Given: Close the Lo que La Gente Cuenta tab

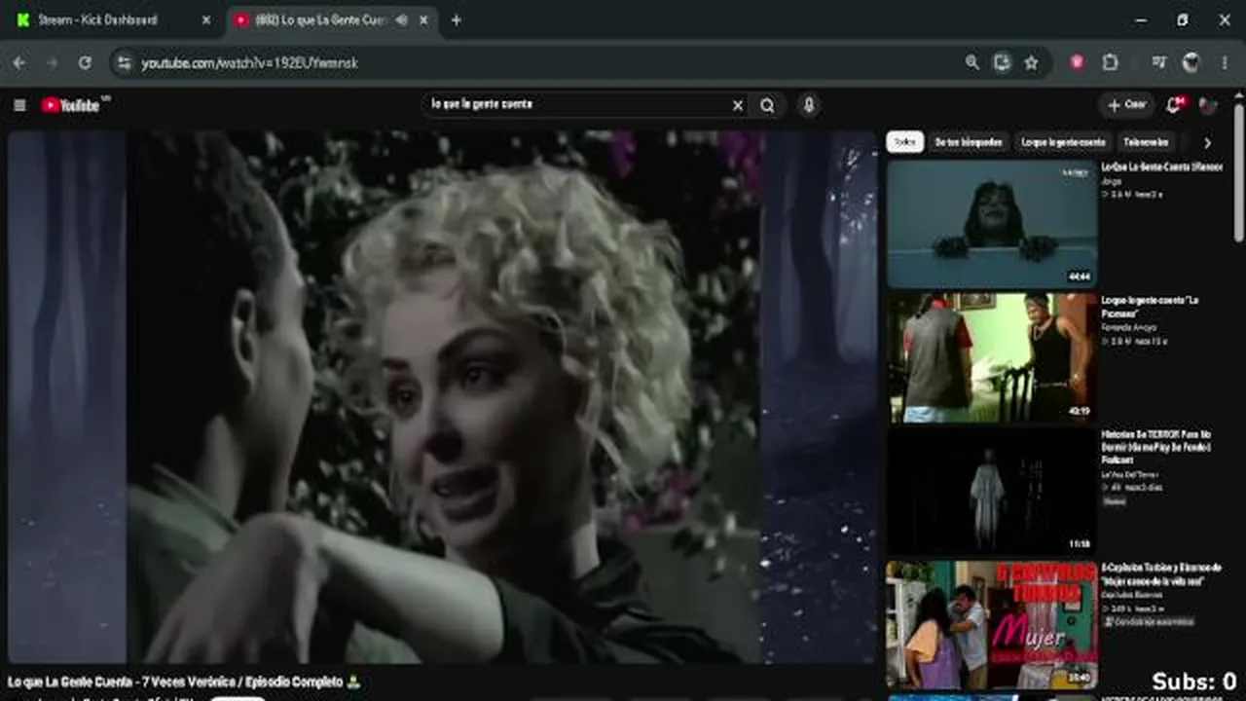Looking at the screenshot, I should pos(423,19).
